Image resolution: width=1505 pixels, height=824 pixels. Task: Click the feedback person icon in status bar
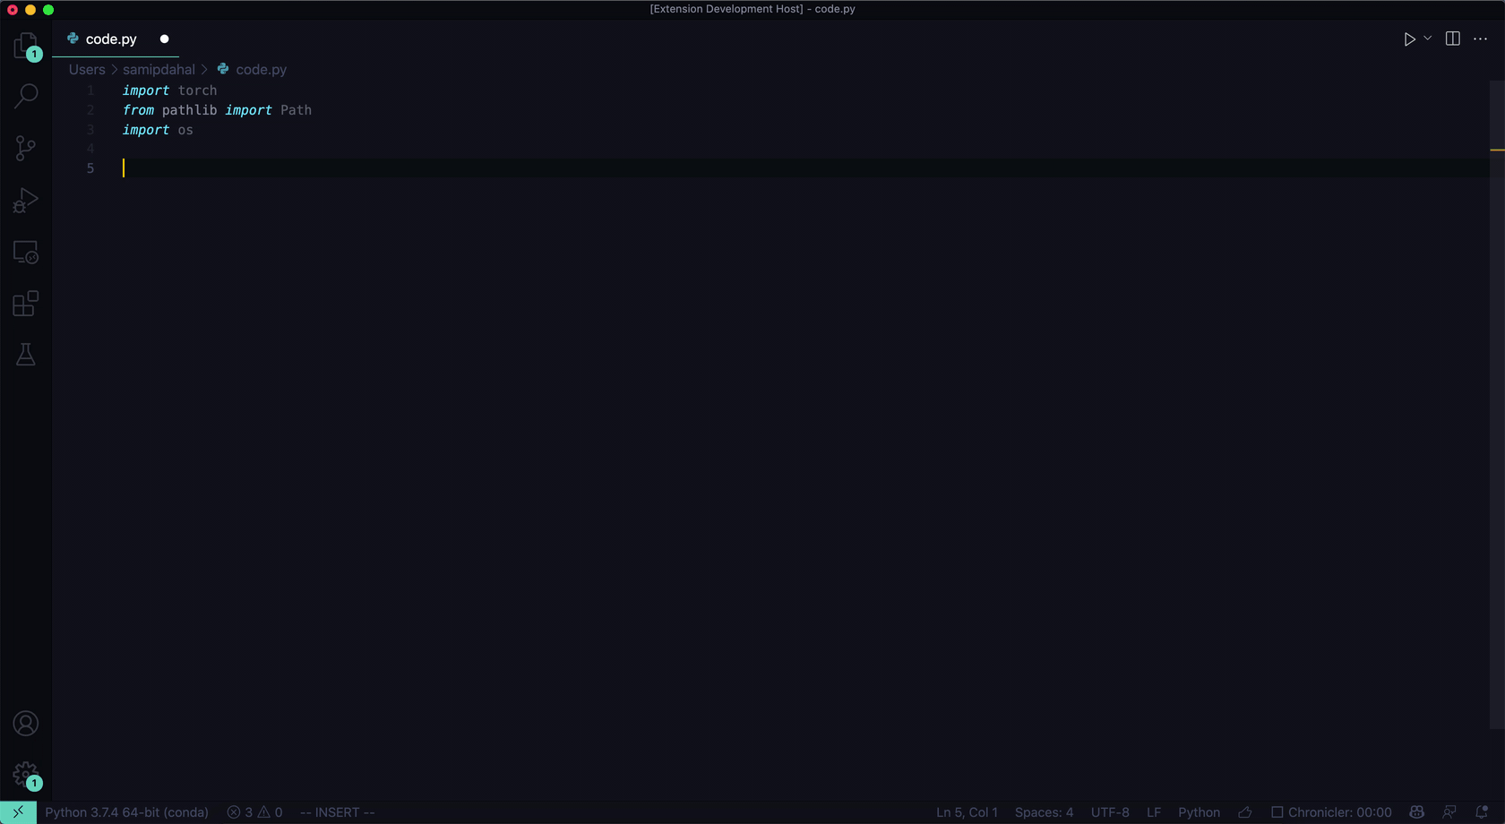pyautogui.click(x=1449, y=812)
